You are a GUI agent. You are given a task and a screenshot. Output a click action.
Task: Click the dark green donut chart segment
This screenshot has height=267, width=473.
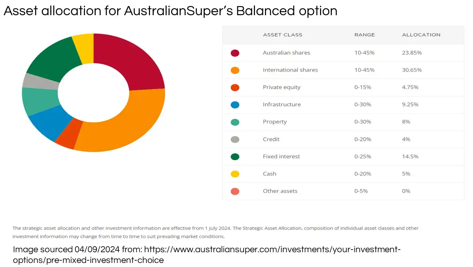(52, 61)
